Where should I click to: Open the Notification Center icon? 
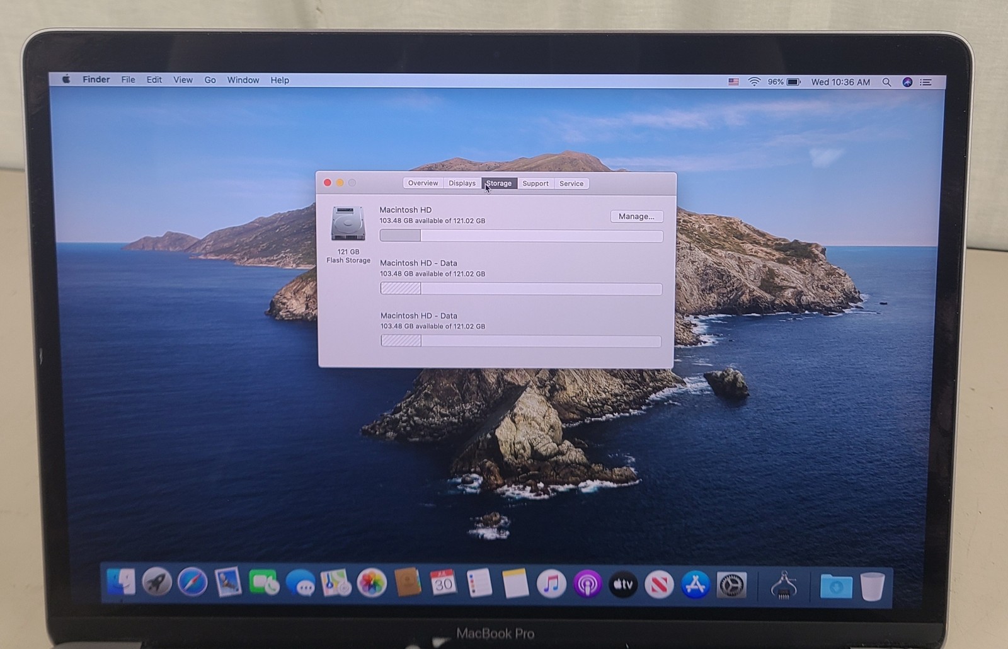925,82
